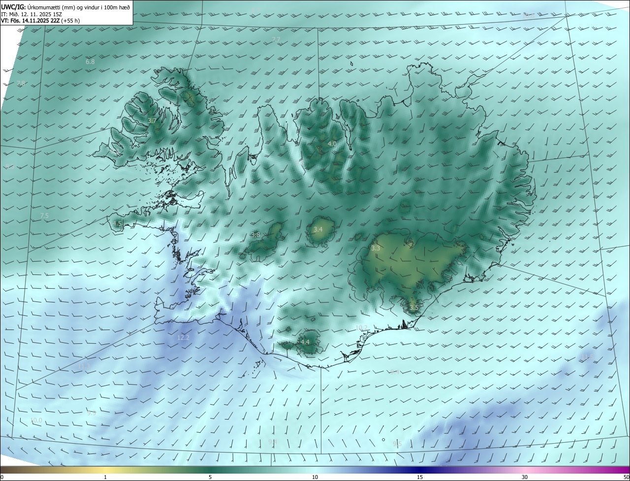Image resolution: width=630 pixels, height=481 pixels.
Task: Click the 11.3 value label
Action: (x=84, y=366)
